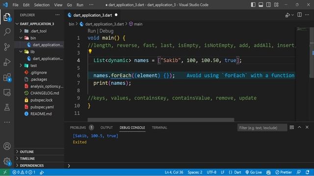The width and height of the screenshot is (314, 176).
Task: Click Prettier in status bar
Action: click(x=284, y=172)
